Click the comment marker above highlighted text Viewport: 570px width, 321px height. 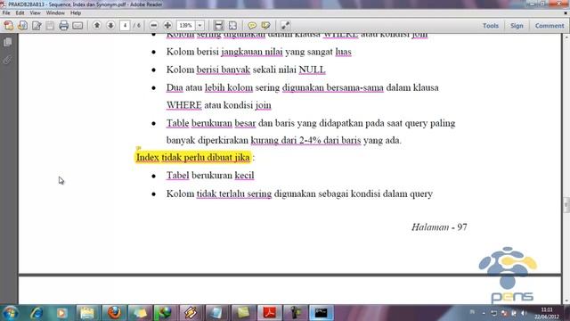coord(138,148)
